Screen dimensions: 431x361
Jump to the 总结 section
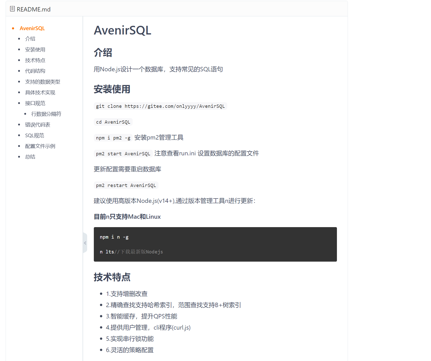click(x=30, y=157)
